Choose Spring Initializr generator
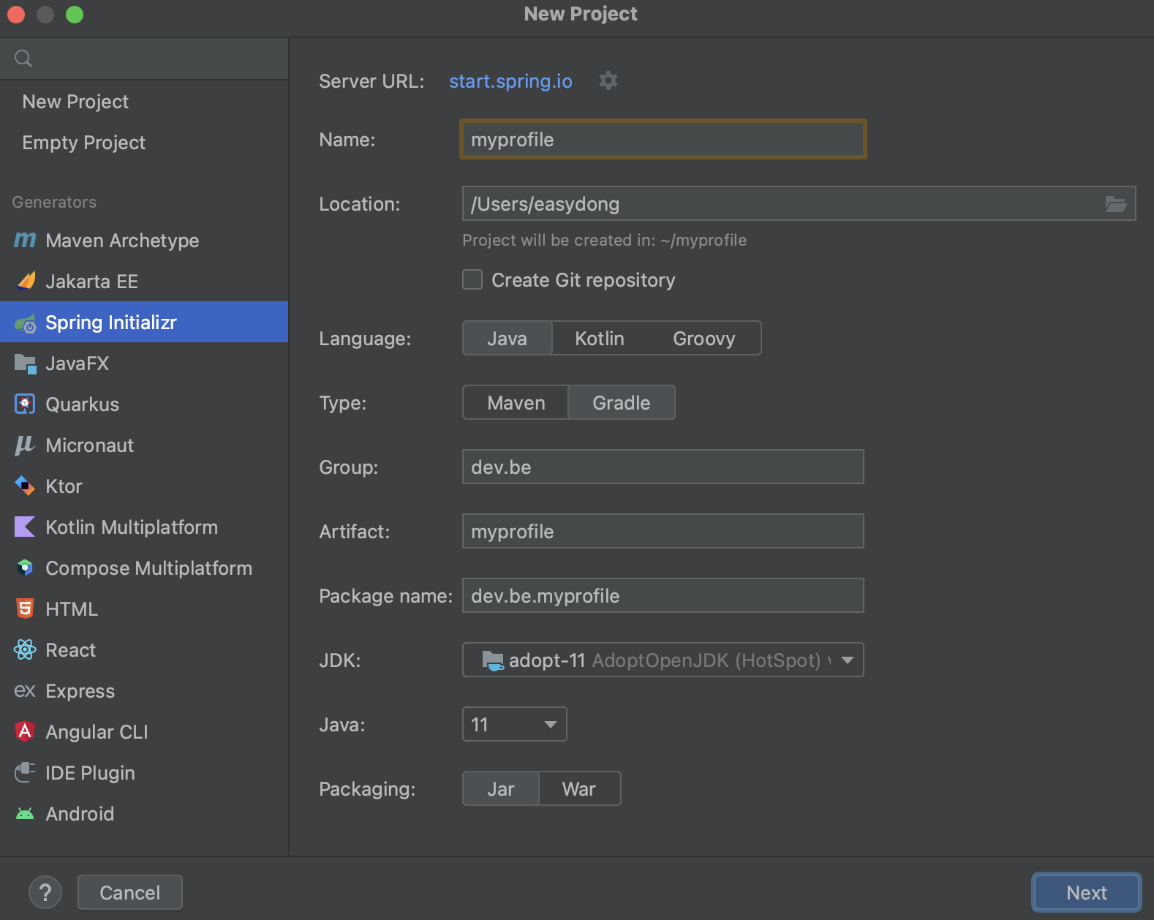Image resolution: width=1154 pixels, height=920 pixels. (x=144, y=323)
